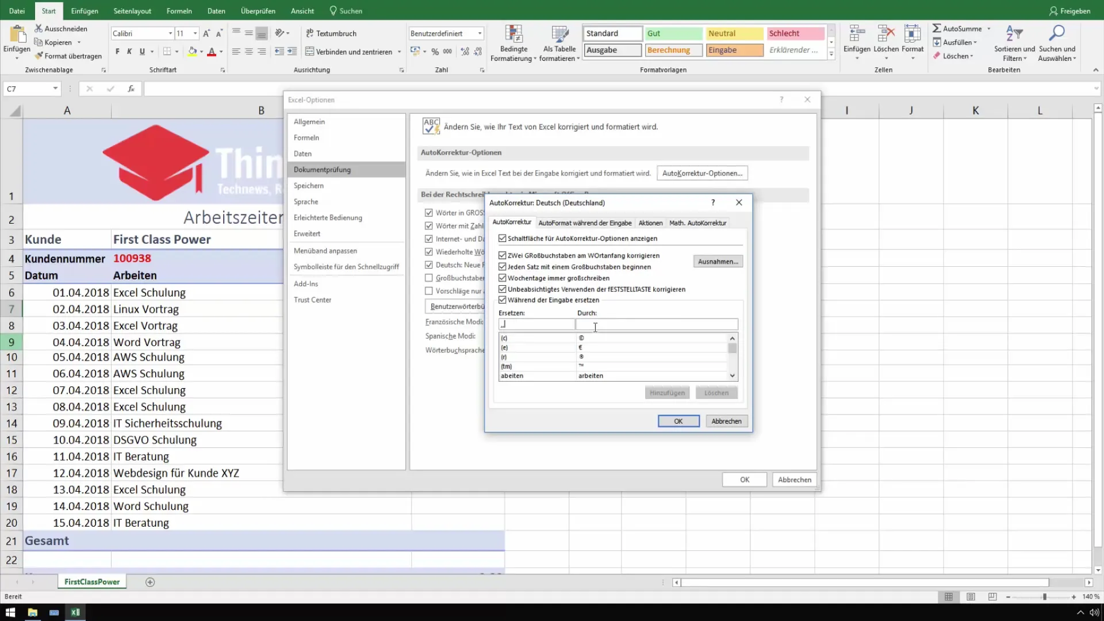
Task: Click the thousands separator 000 icon
Action: point(447,52)
